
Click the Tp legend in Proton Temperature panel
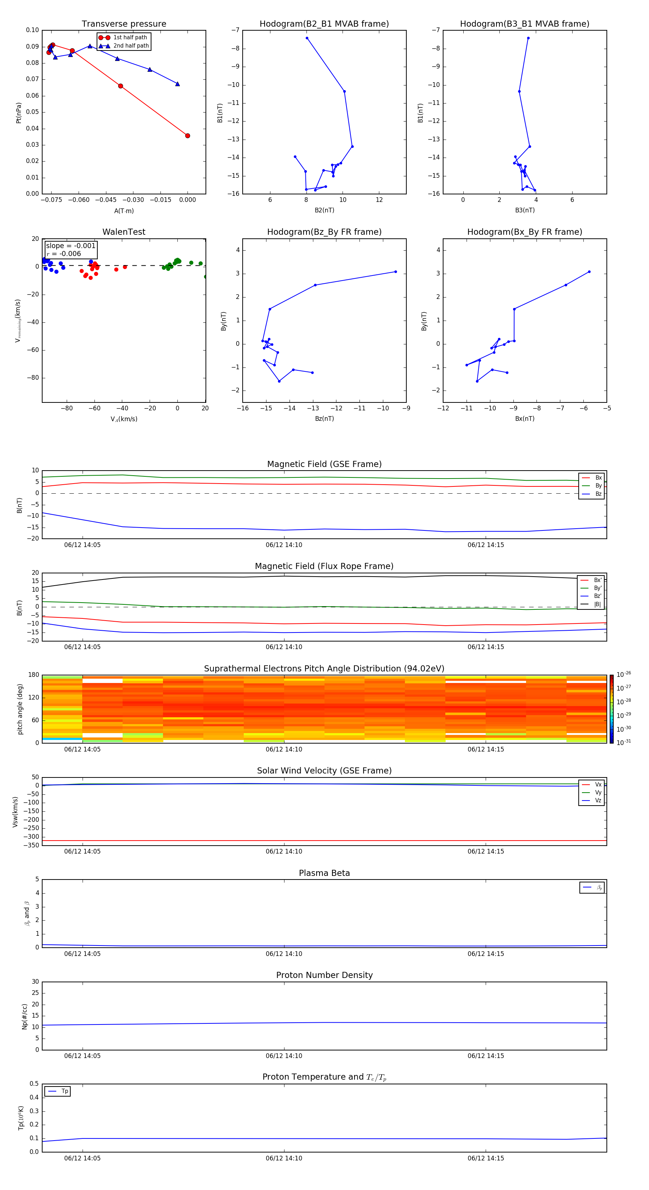[58, 1091]
